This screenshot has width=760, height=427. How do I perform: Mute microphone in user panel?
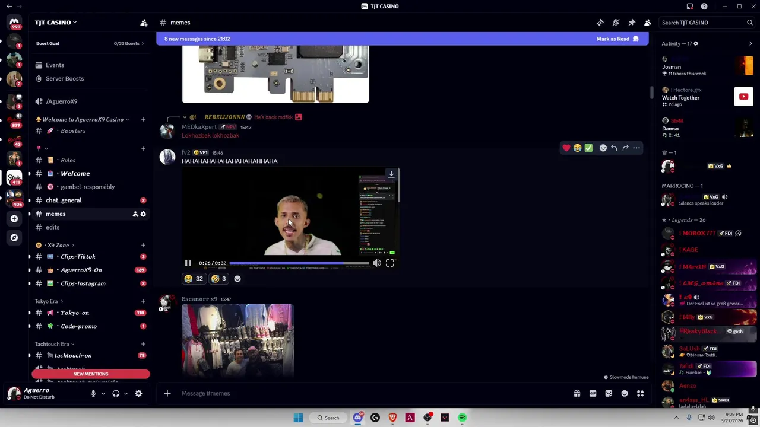93,393
